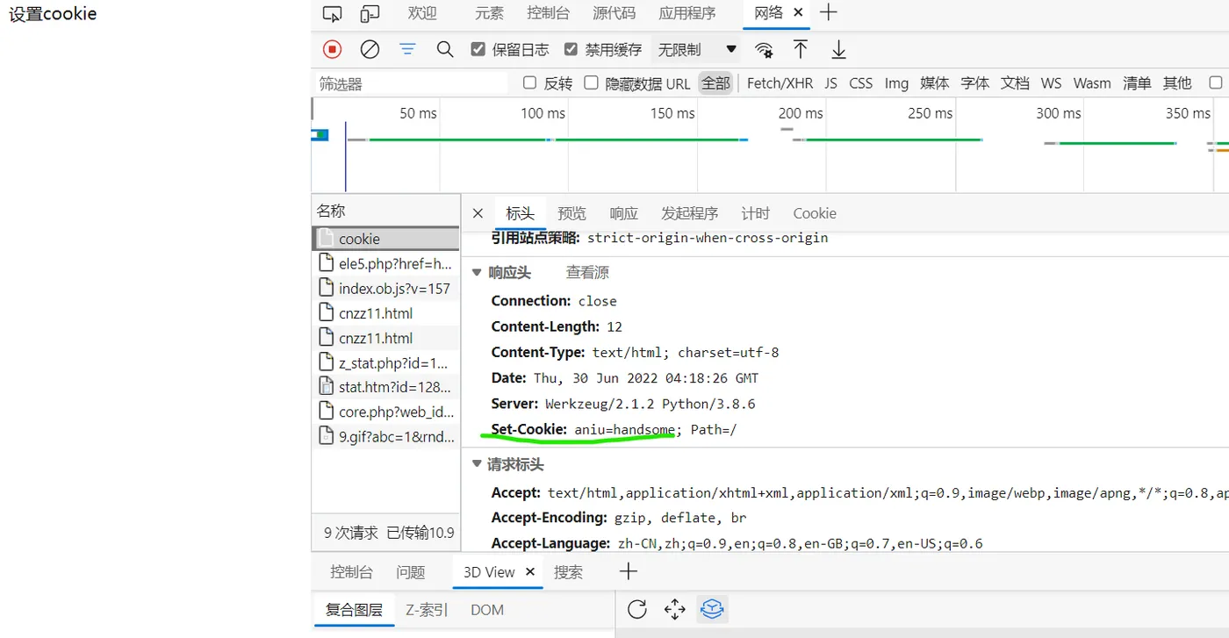Screen dimensions: 1229x638
Task: Switch to Z-索引 sub-tab
Action: point(427,610)
